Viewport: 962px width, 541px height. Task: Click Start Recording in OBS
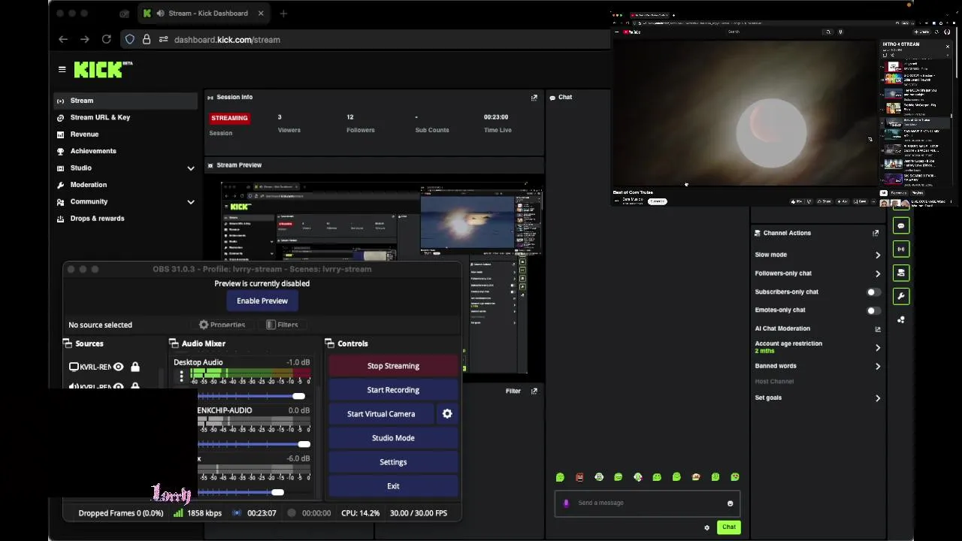point(393,390)
